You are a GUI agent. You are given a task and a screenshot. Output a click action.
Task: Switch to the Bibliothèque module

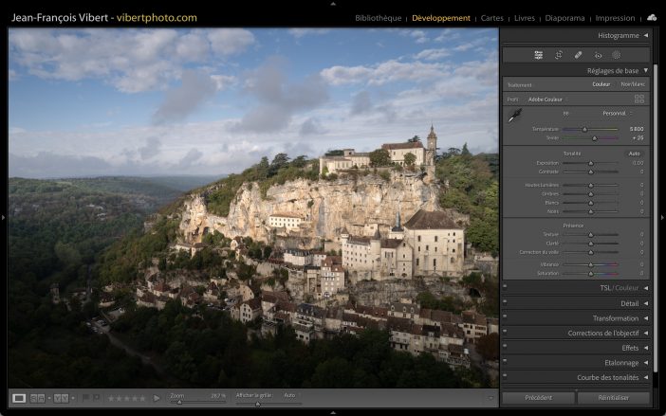coord(378,18)
